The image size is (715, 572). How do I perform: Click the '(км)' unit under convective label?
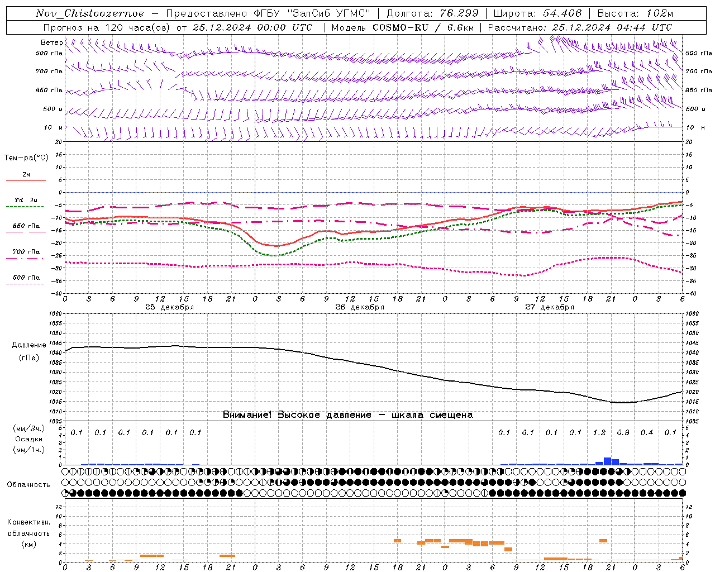(28, 544)
